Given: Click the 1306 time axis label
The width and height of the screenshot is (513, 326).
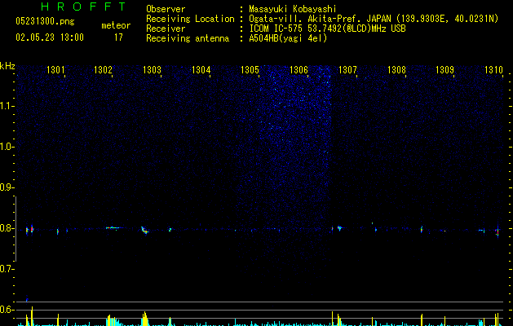Looking at the screenshot, I should tap(299, 69).
